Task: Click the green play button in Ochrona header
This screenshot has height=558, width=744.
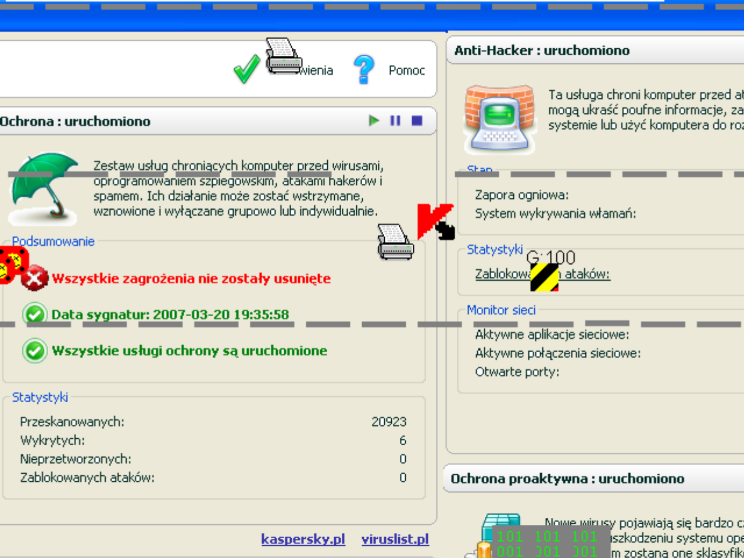Action: coord(374,120)
